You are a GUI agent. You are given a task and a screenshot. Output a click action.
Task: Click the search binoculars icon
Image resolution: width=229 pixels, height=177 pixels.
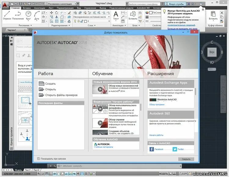162,4
